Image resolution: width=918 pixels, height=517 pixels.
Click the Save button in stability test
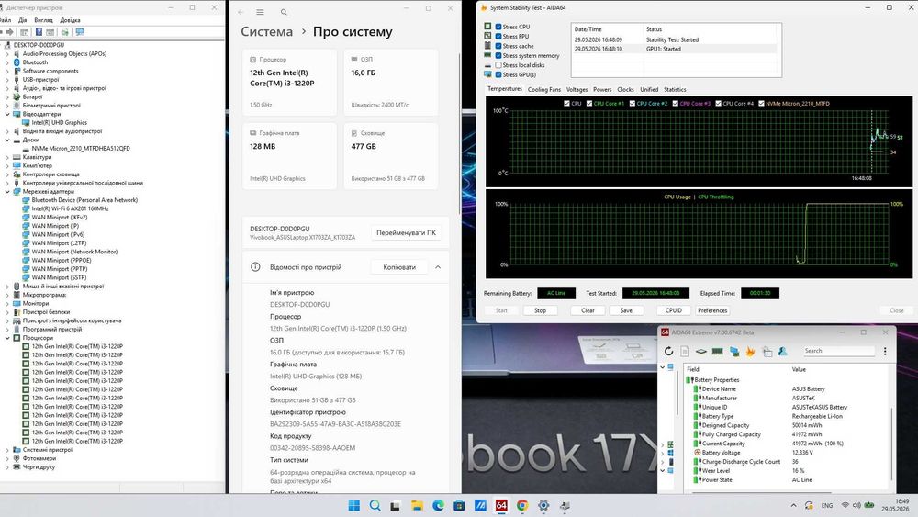point(626,310)
